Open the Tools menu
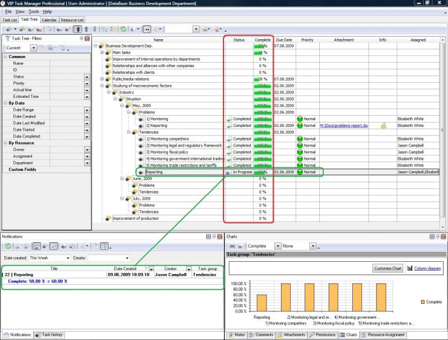448x340 pixels. 34,12
